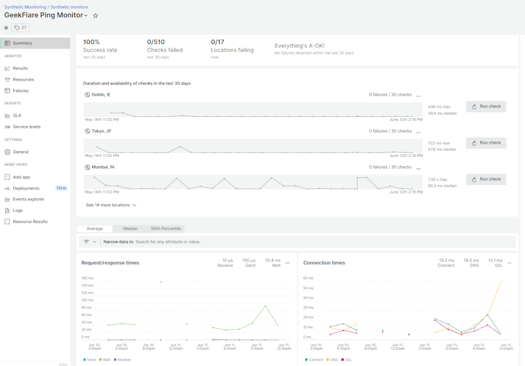This screenshot has height=366, width=525.
Task: Click the Dublin, IE globe icon
Action: click(x=87, y=94)
